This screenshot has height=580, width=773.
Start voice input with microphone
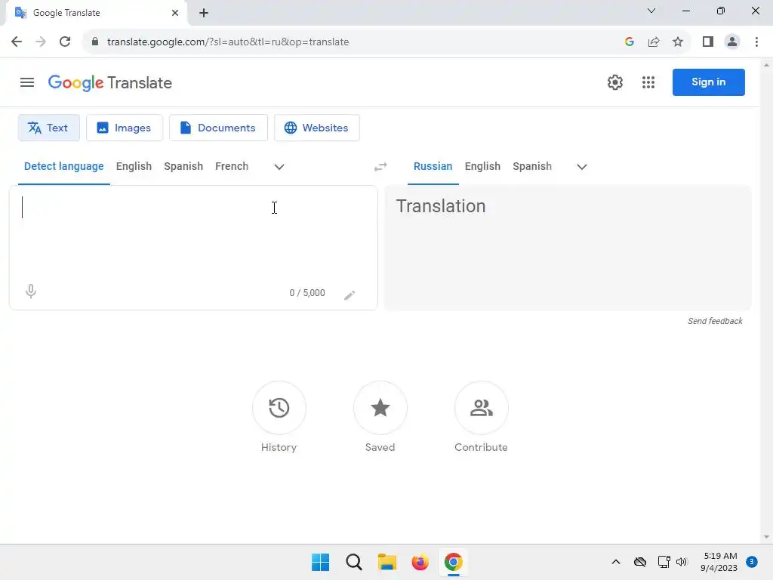click(30, 292)
